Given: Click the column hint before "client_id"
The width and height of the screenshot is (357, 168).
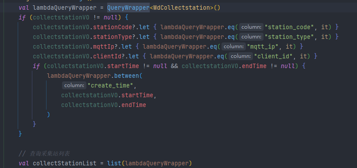Looking at the screenshot, I should pyautogui.click(x=241, y=56).
